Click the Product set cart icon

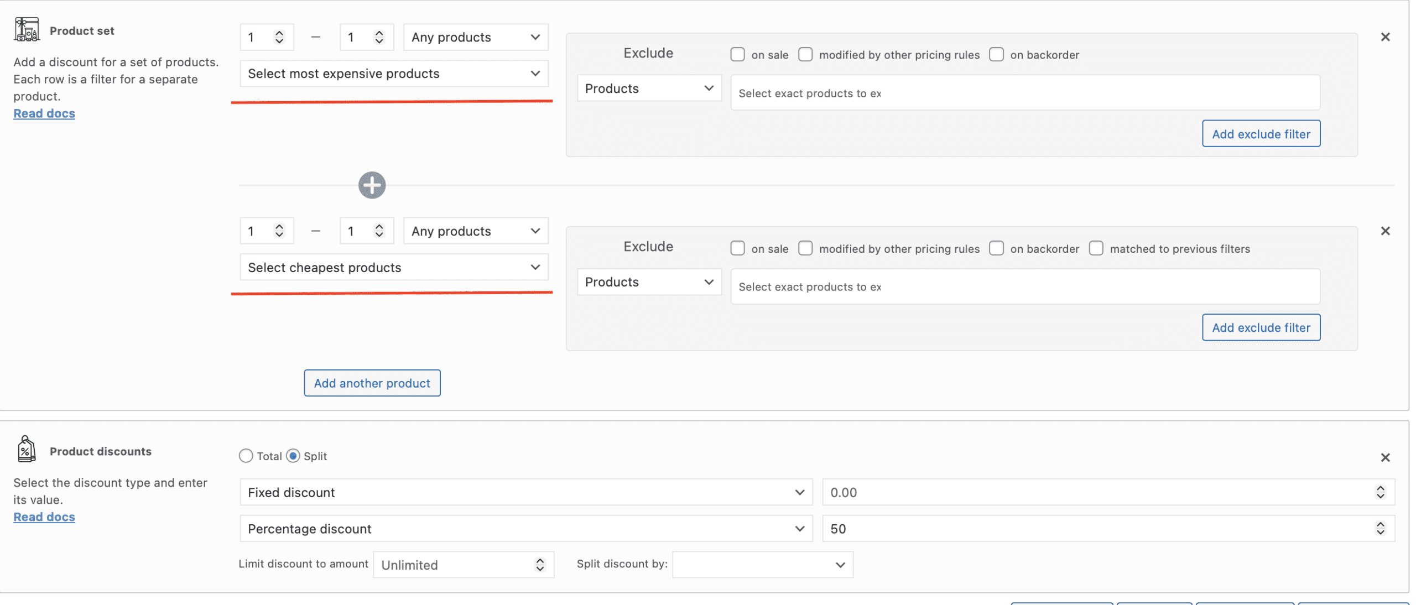[27, 30]
